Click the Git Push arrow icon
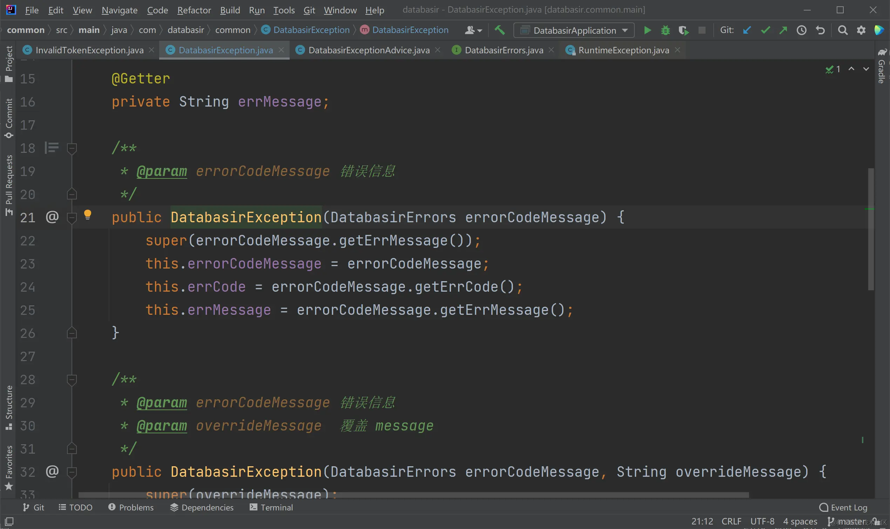This screenshot has width=890, height=529. click(783, 30)
